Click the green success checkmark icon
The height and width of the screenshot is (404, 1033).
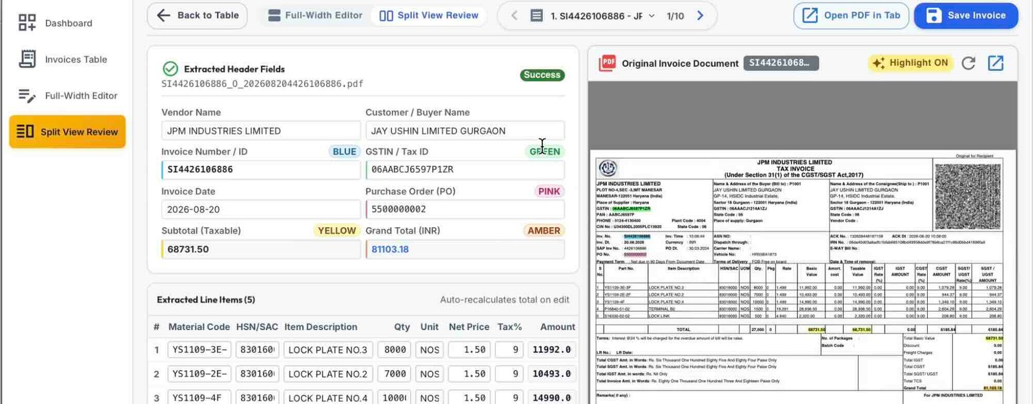pos(170,68)
